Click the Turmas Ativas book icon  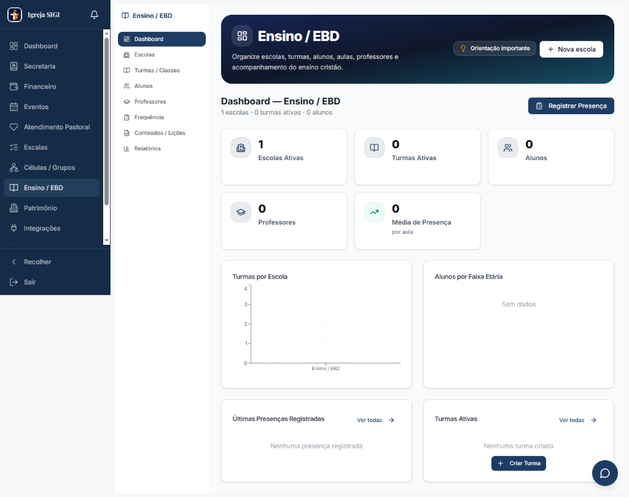[x=374, y=148]
